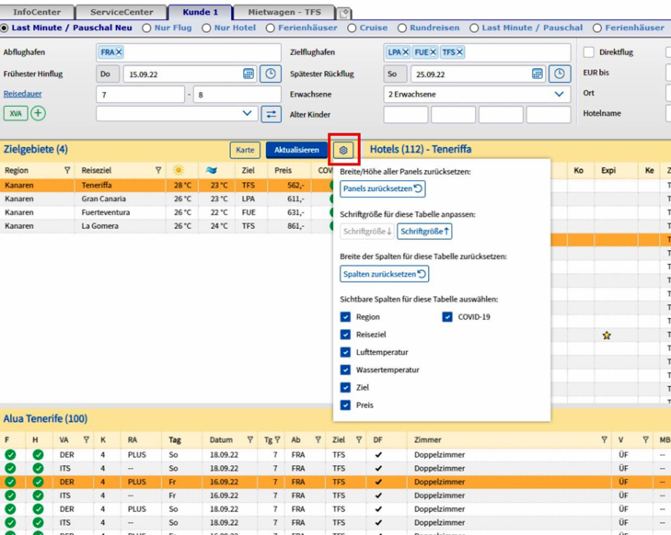Click the Abflughafen input field

tap(189, 52)
